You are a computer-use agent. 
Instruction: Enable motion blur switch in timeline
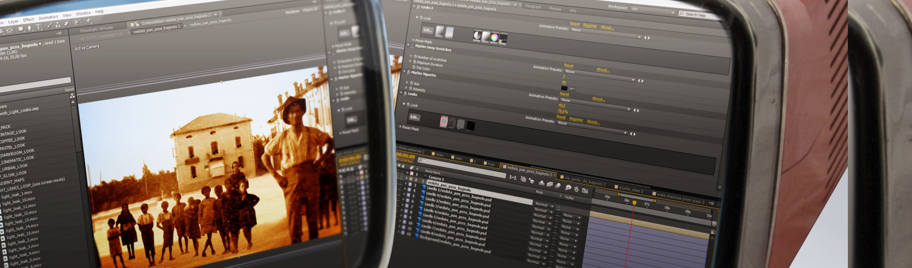558,185
